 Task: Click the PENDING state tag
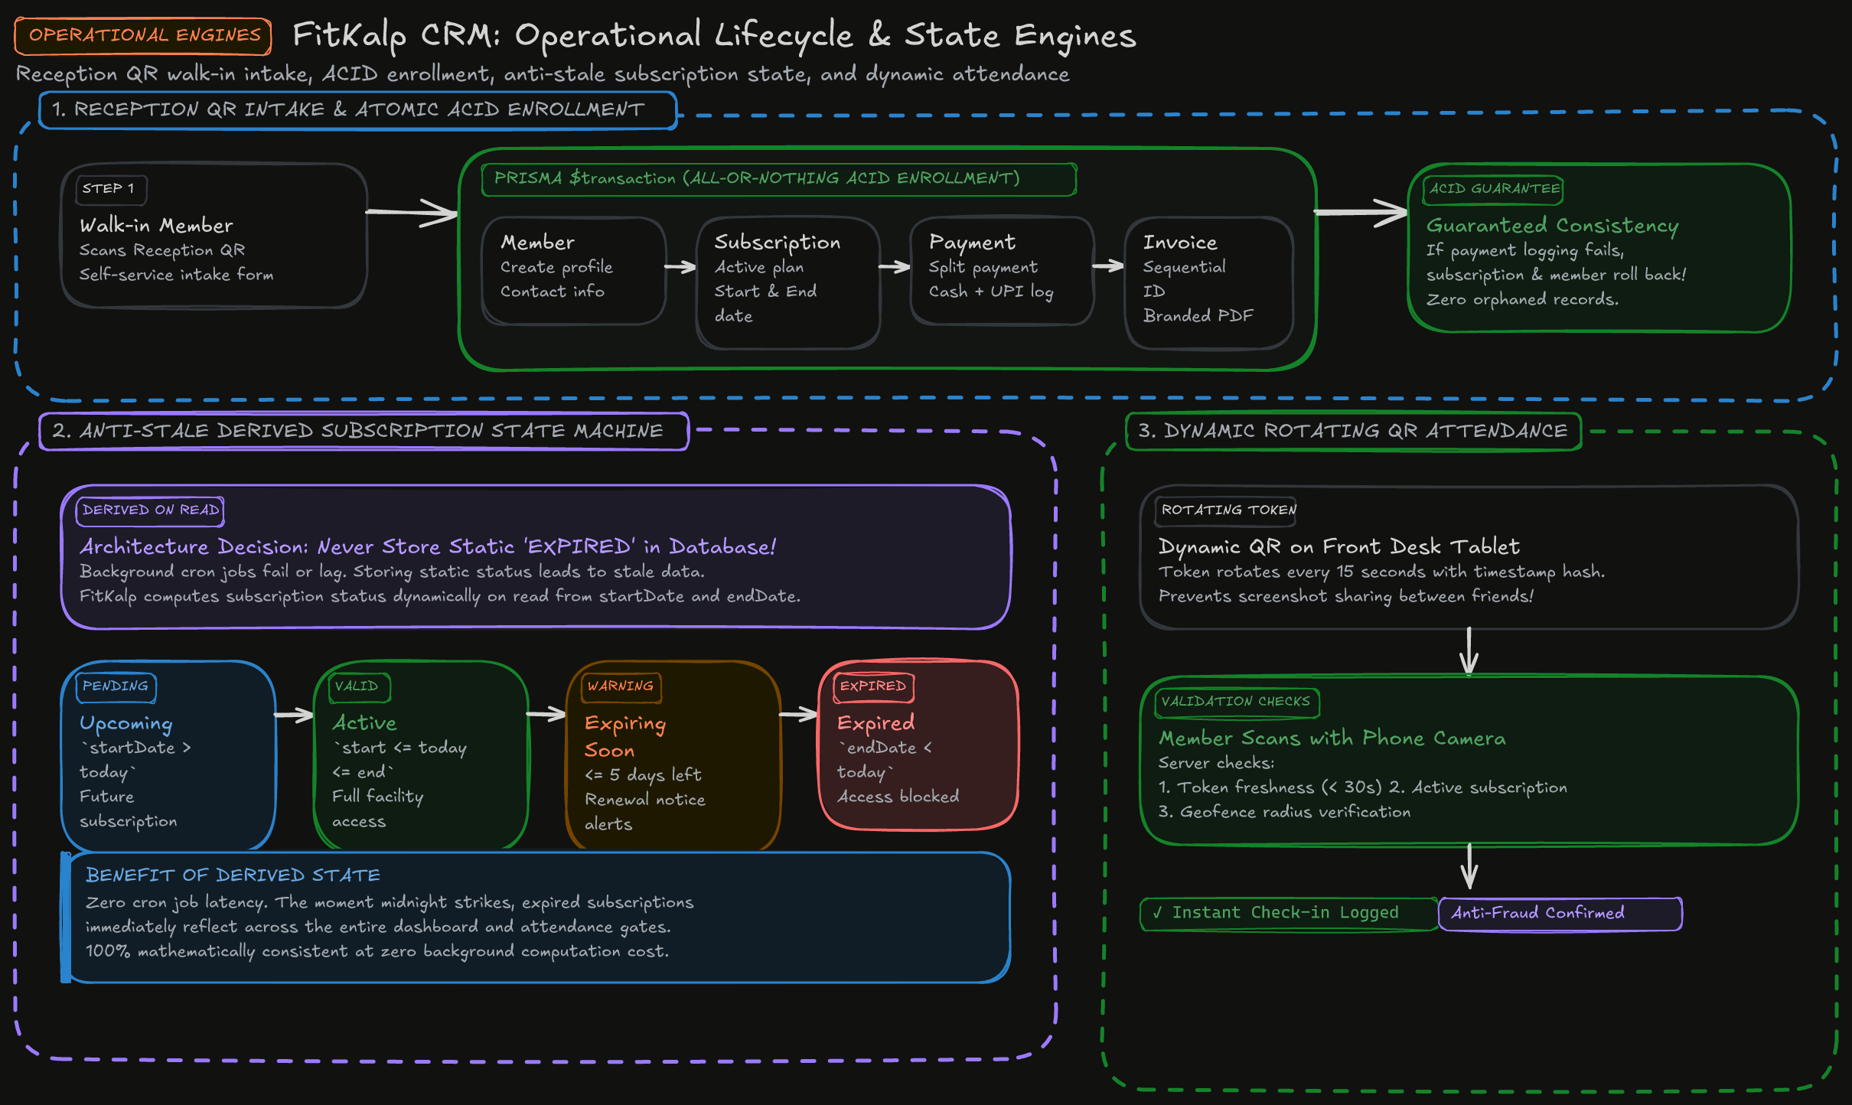tap(116, 686)
